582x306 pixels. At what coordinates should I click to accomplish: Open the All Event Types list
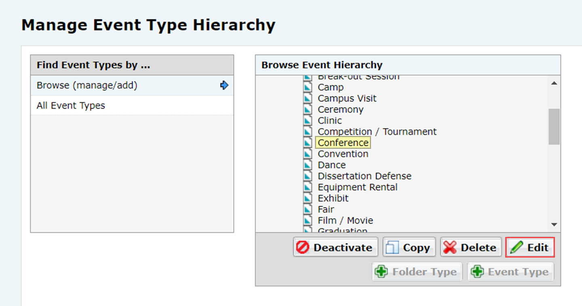pos(71,106)
